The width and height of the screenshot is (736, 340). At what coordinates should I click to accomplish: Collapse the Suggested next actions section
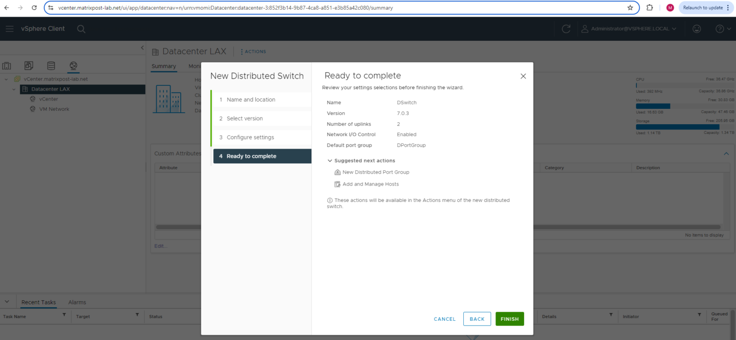pyautogui.click(x=330, y=160)
